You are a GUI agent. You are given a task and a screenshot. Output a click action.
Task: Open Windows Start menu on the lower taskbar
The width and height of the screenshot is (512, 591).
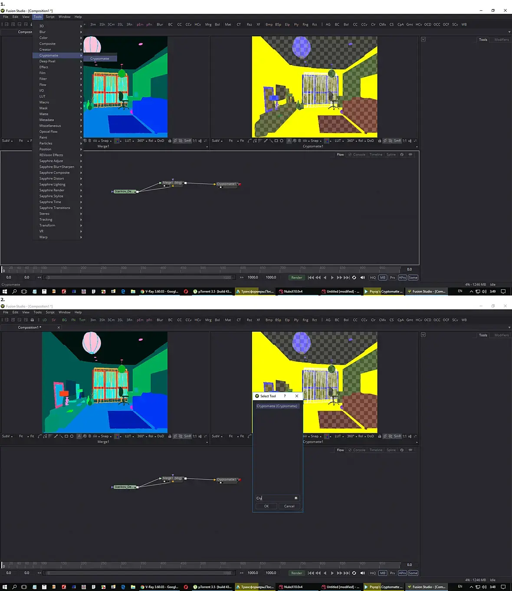5,587
